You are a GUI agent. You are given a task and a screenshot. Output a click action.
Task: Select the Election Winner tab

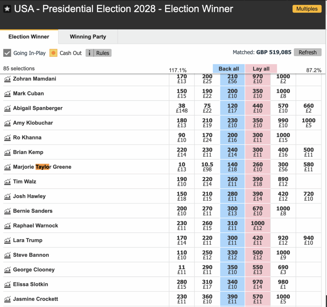point(29,37)
